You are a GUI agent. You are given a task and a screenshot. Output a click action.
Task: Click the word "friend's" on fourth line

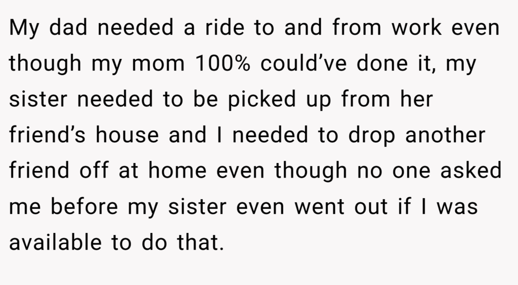coord(47,135)
